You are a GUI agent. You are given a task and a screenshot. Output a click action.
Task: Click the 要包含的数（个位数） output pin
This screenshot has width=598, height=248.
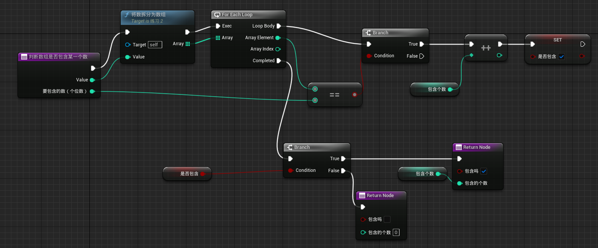pyautogui.click(x=92, y=91)
